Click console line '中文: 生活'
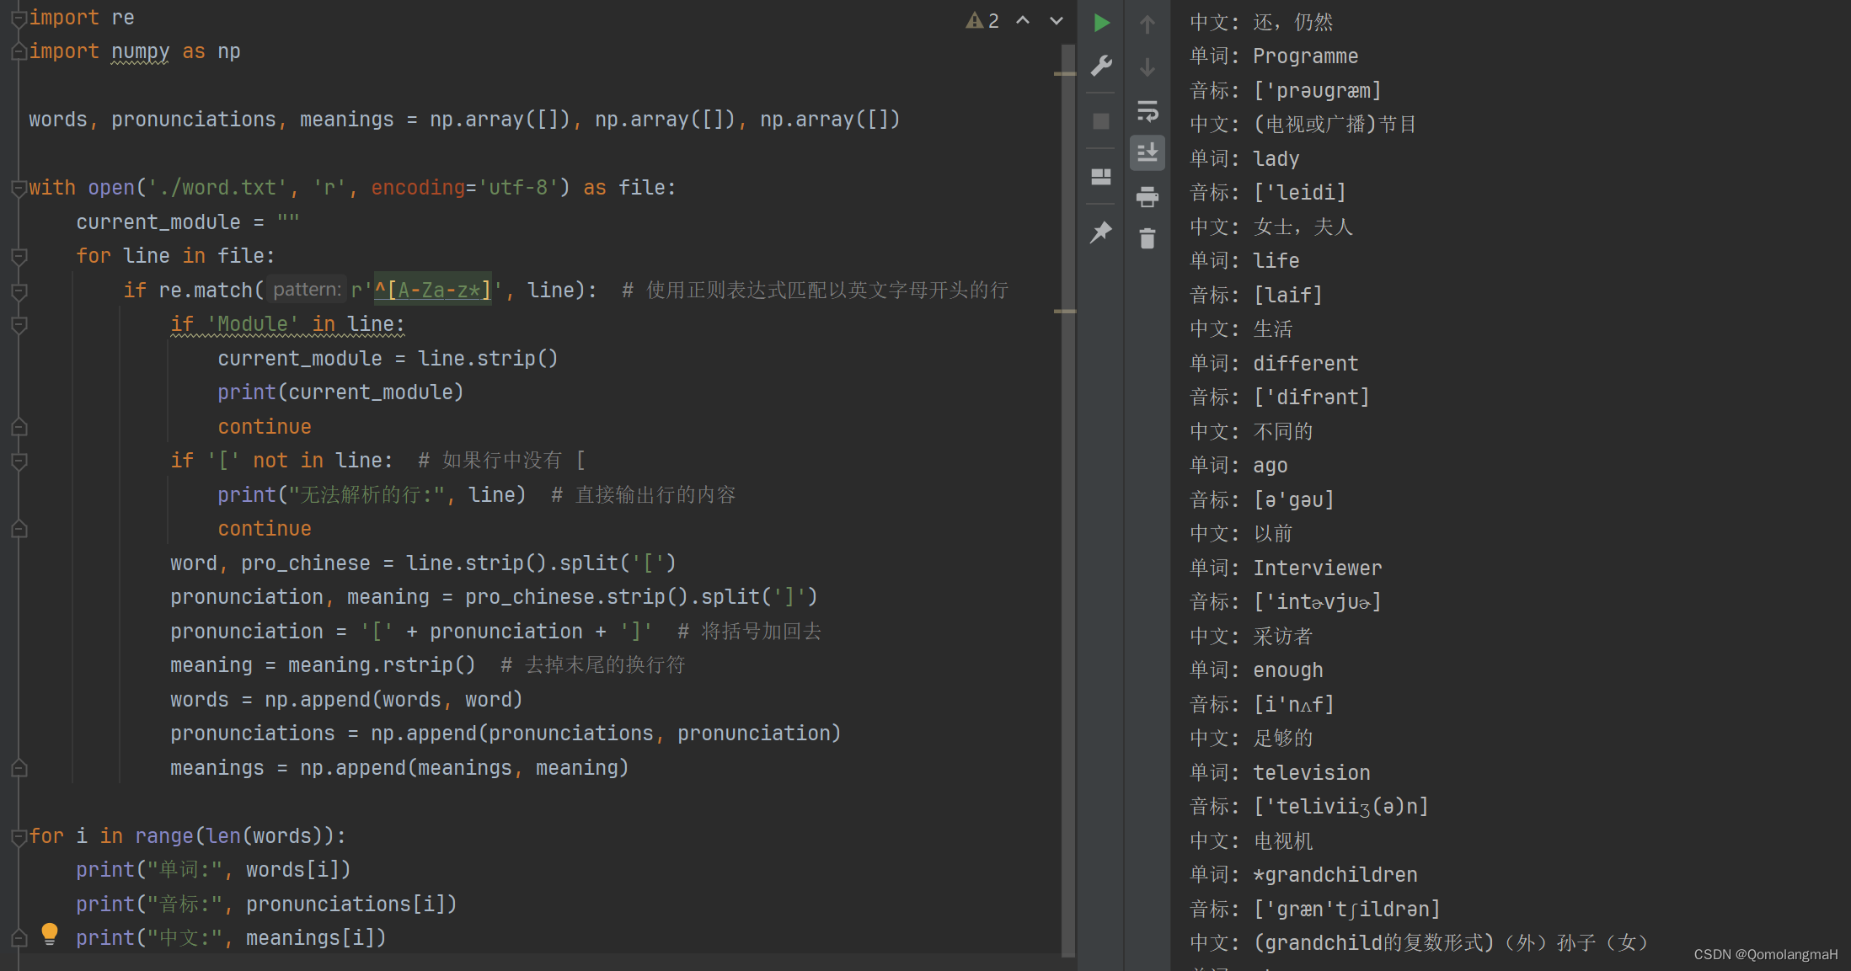 pos(1241,329)
